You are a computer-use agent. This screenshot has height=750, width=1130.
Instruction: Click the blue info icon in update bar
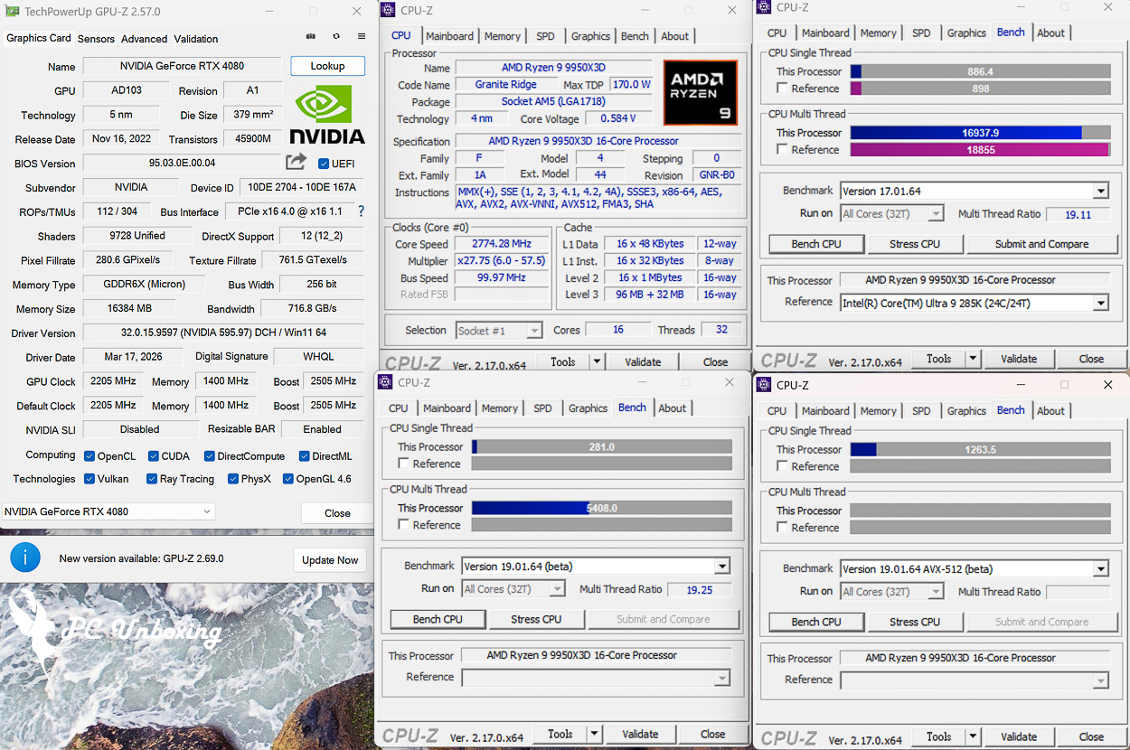[x=25, y=558]
